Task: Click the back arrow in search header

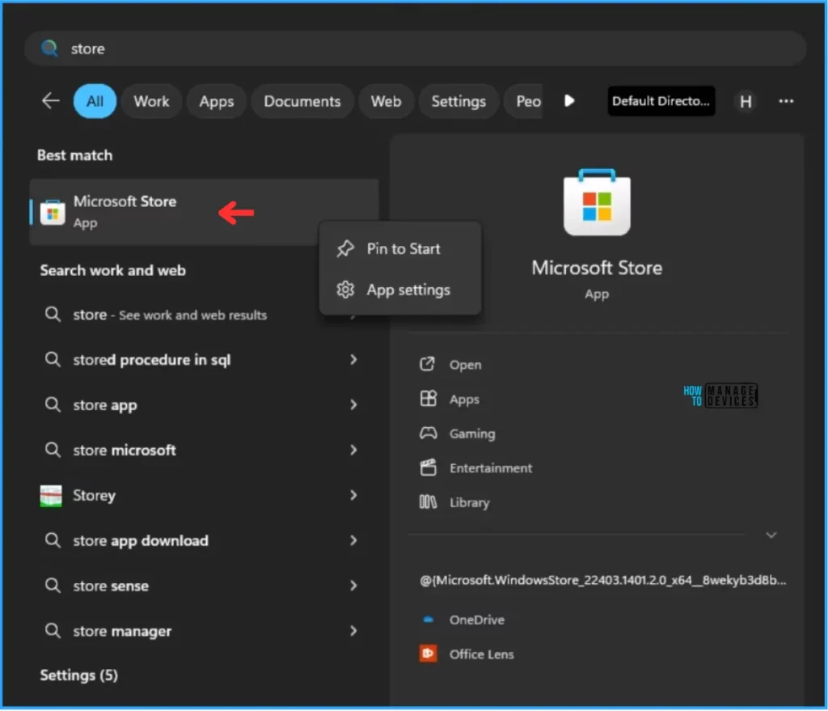Action: click(x=51, y=101)
